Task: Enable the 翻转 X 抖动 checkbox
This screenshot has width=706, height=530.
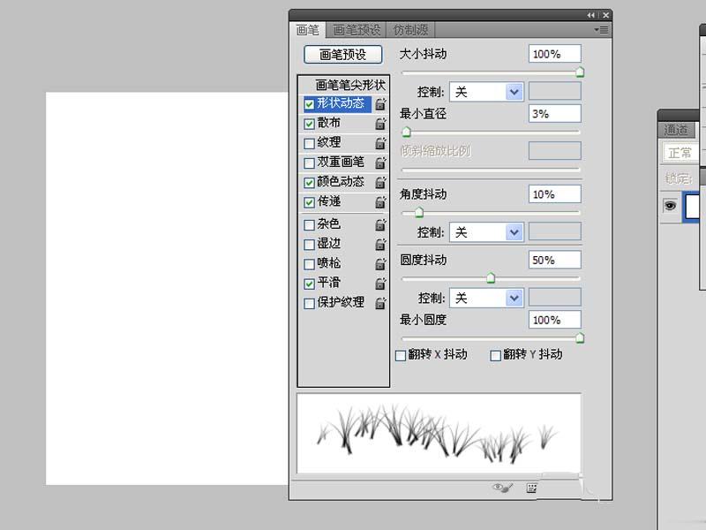Action: click(x=401, y=355)
